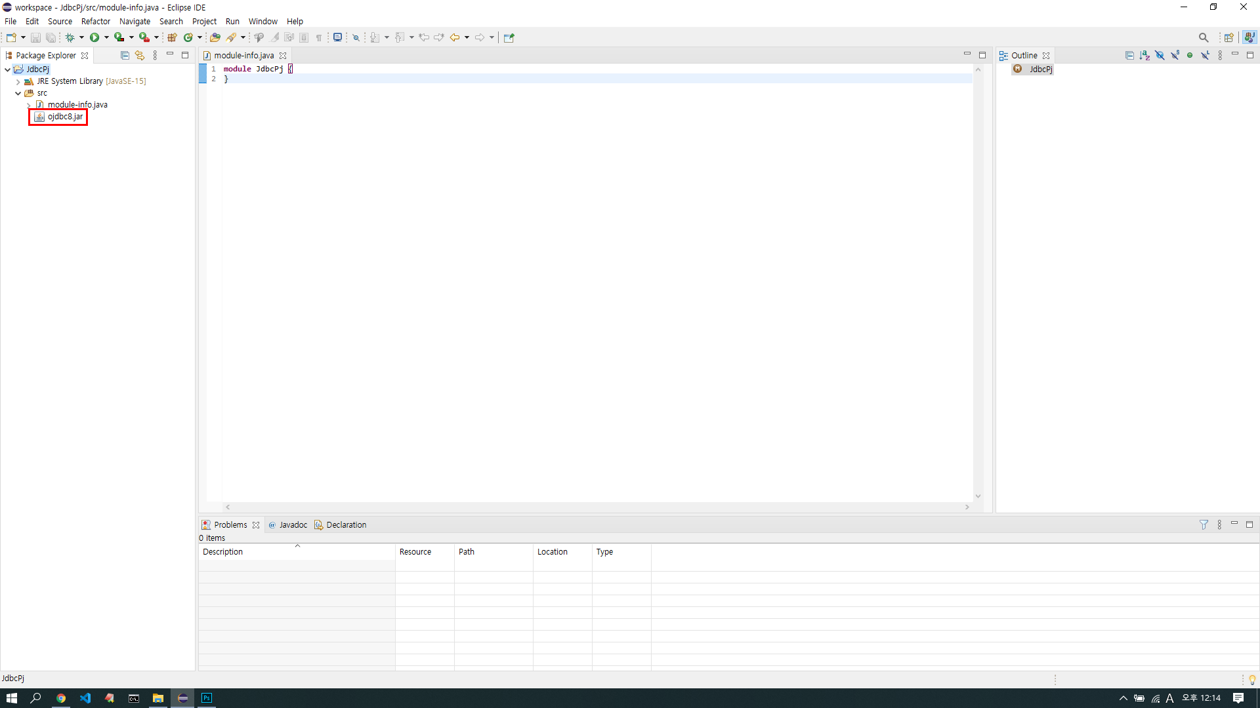The image size is (1260, 708).
Task: Open File Explorer from the taskbar
Action: tap(158, 698)
